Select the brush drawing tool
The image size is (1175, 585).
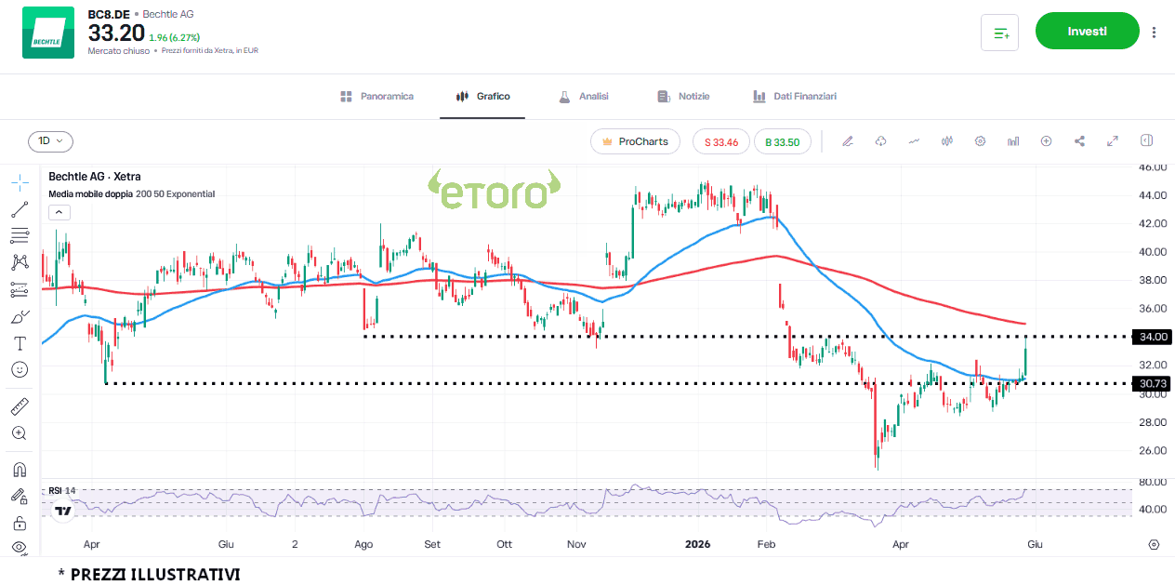20,316
